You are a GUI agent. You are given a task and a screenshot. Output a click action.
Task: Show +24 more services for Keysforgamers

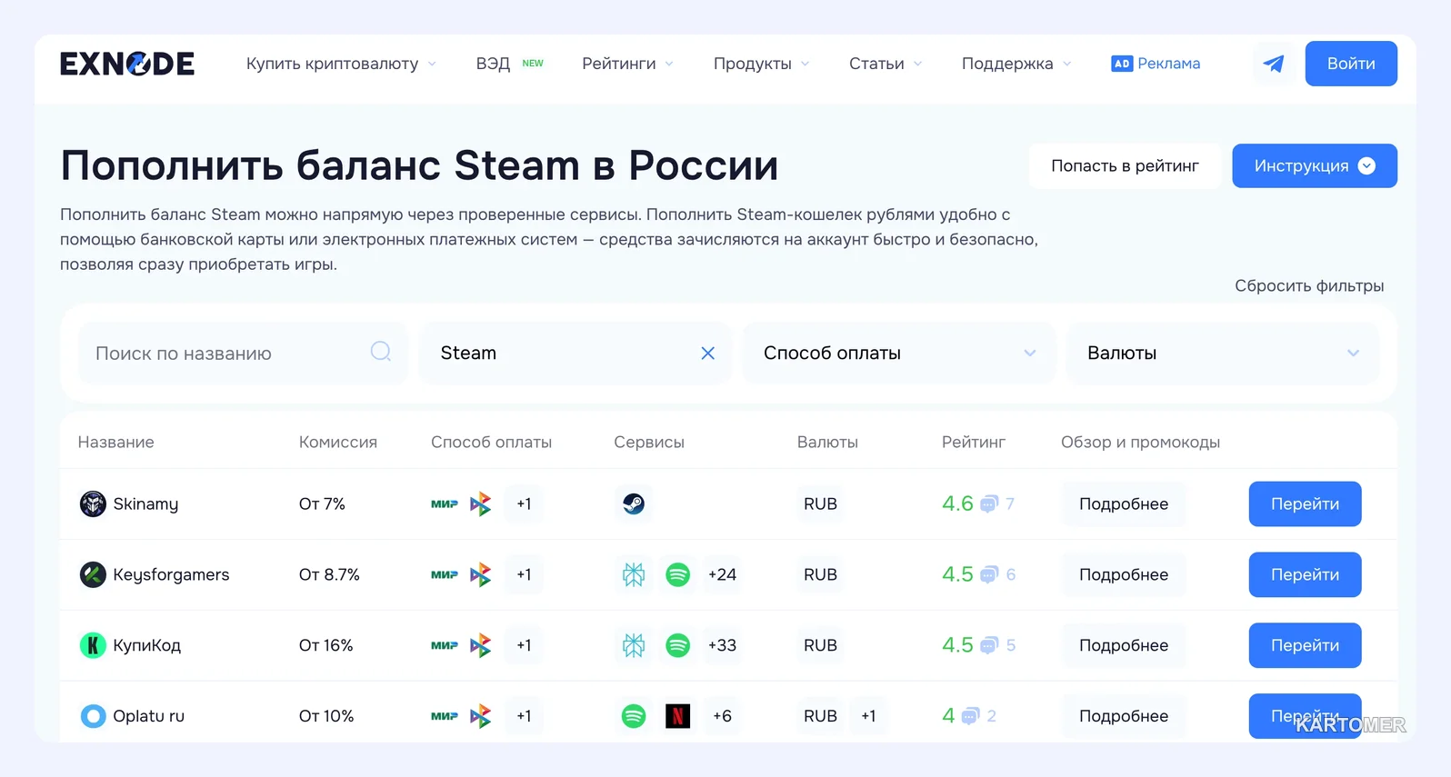(722, 574)
